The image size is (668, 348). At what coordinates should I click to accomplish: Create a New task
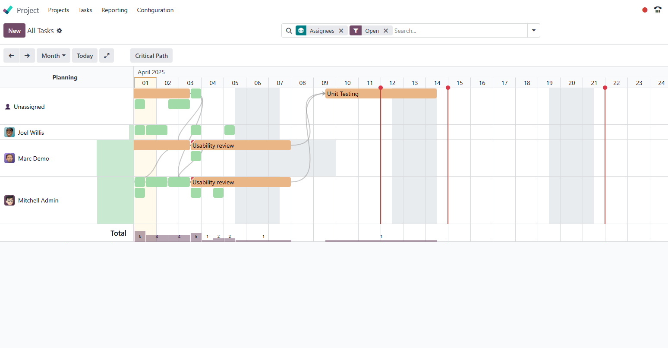coord(14,31)
